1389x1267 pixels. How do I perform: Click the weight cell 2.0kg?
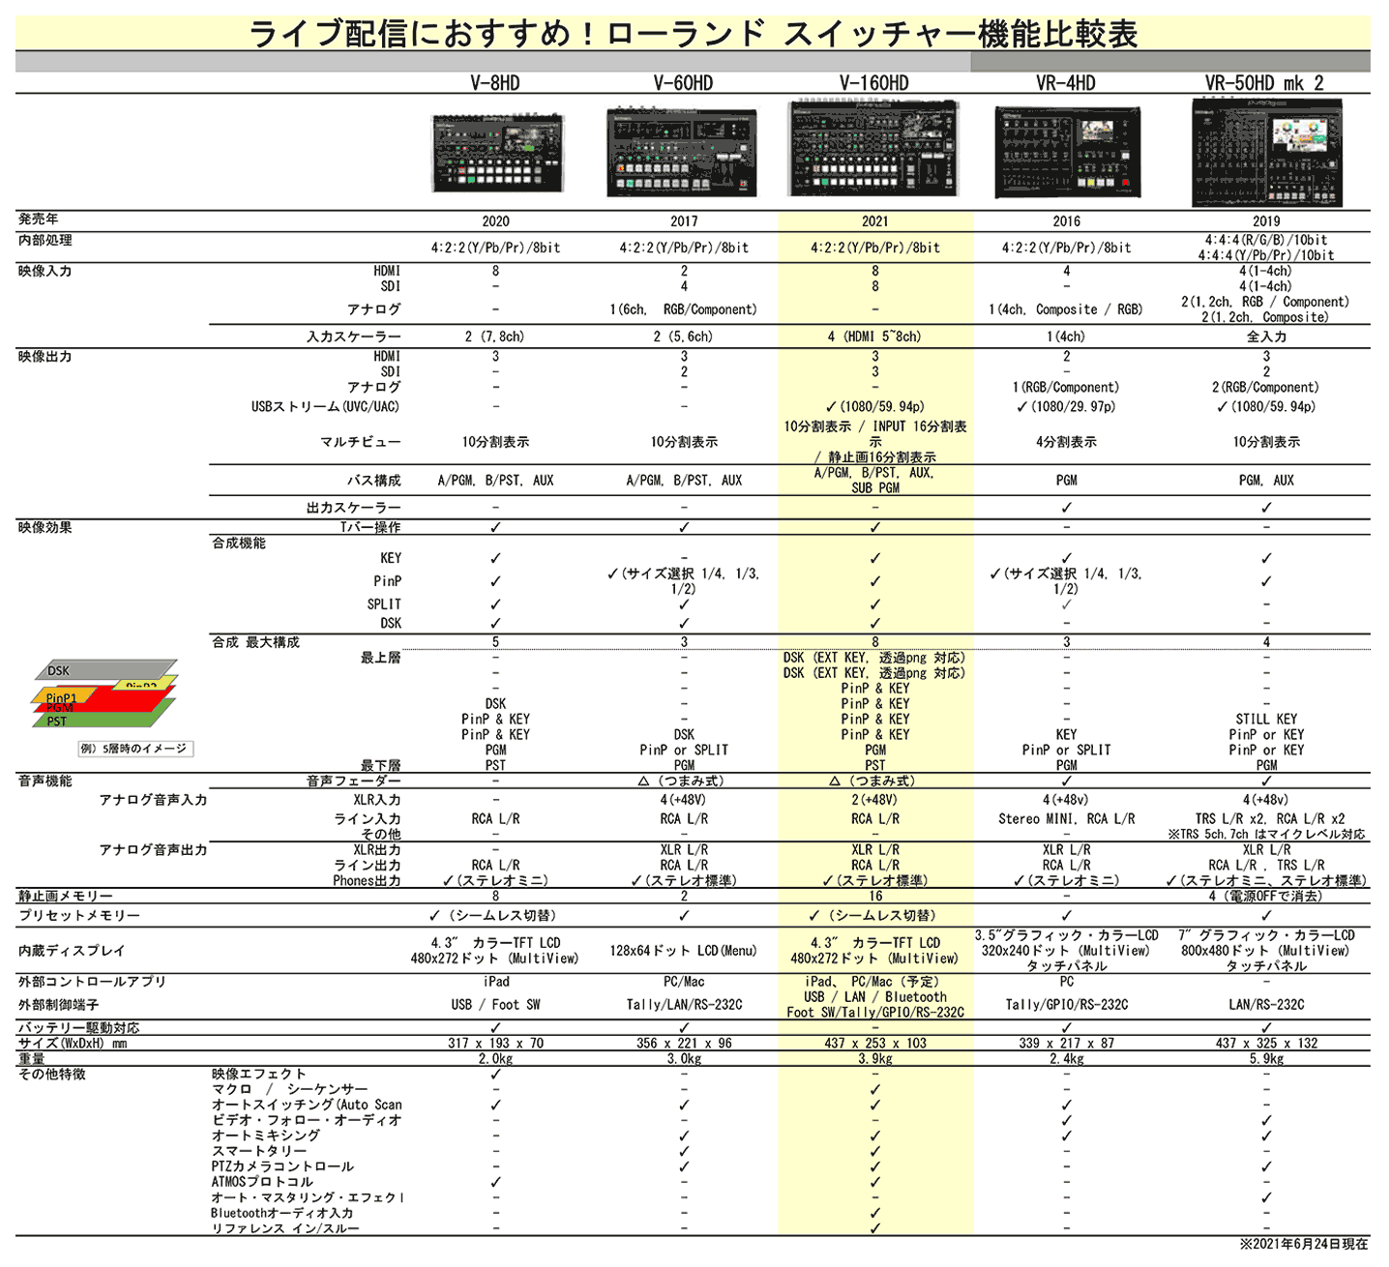(495, 1059)
